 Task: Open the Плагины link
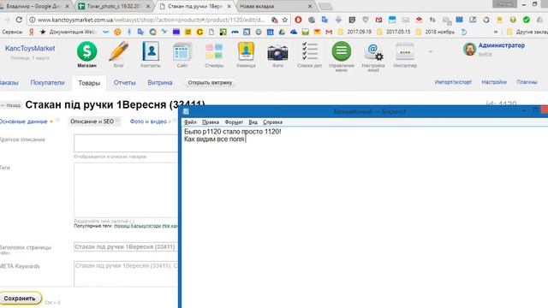(527, 82)
